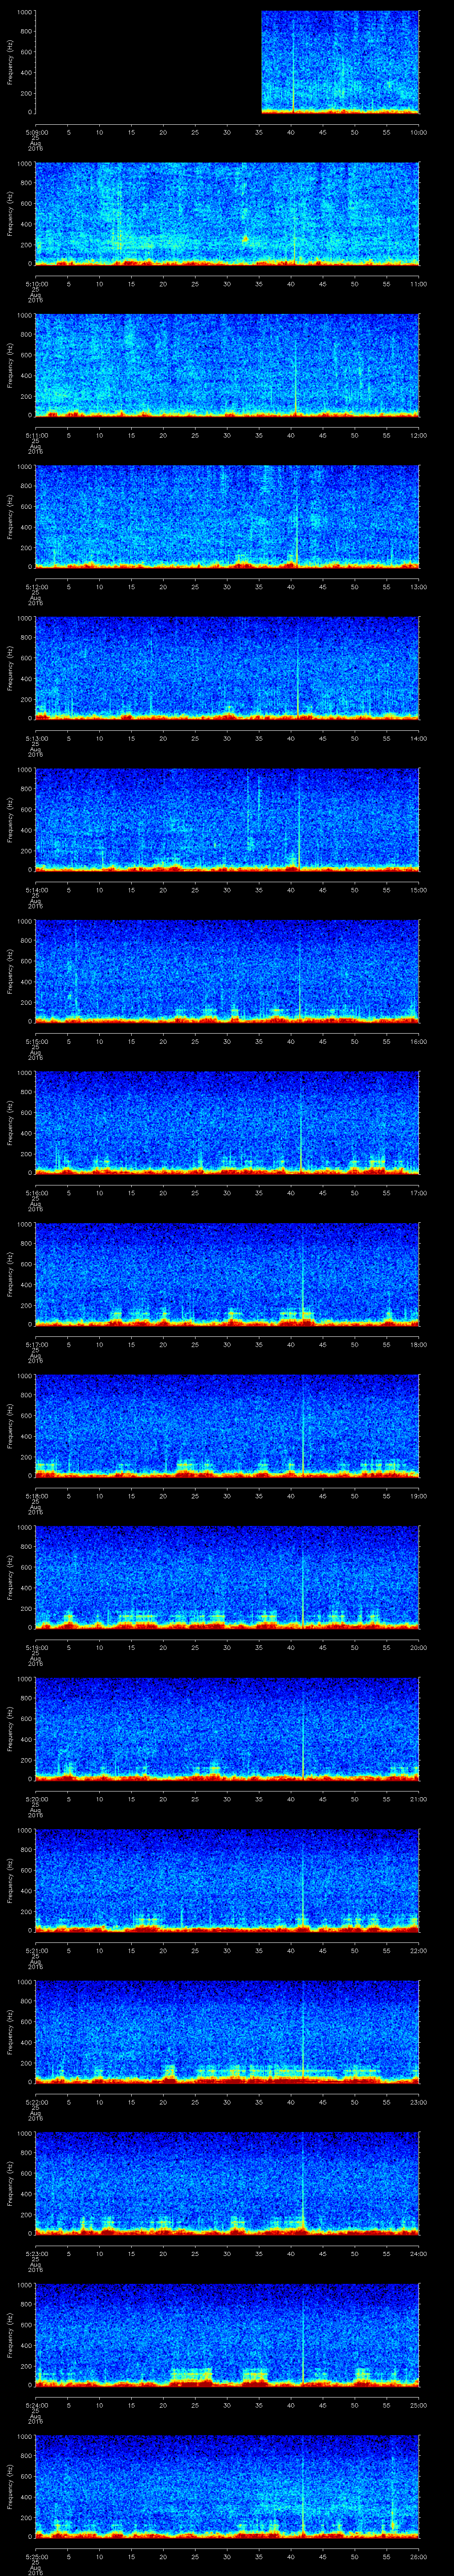The image size is (454, 2576).
Task: Select the 5:12:00 spectrogram panel
Action: coord(227,516)
